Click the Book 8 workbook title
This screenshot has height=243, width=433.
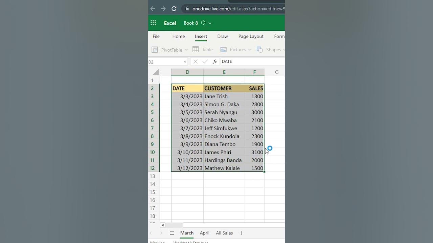pos(191,23)
